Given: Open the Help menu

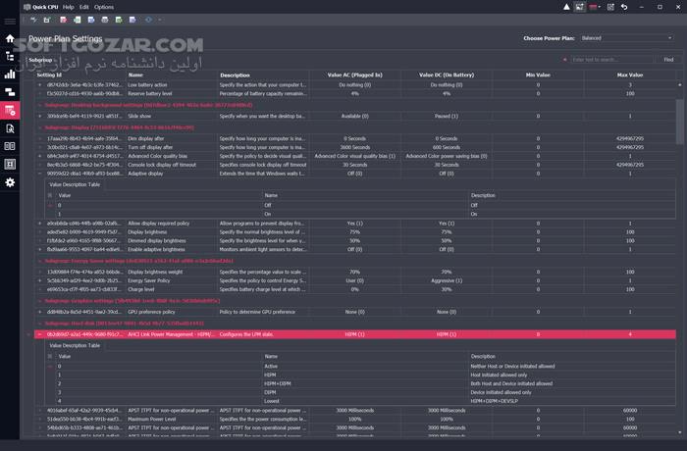Looking at the screenshot, I should [x=68, y=6].
